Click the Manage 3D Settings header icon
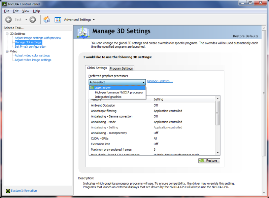Screen dimensions: 269x198 click(x=83, y=32)
